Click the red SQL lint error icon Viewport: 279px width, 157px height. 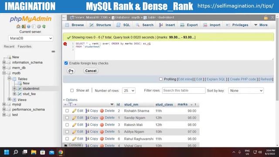tap(65, 44)
